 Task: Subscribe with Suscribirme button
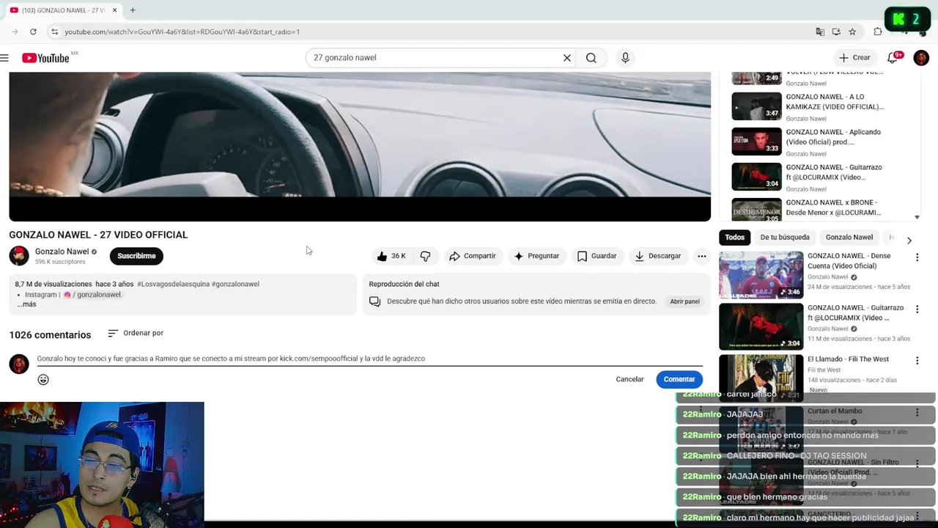click(x=136, y=256)
